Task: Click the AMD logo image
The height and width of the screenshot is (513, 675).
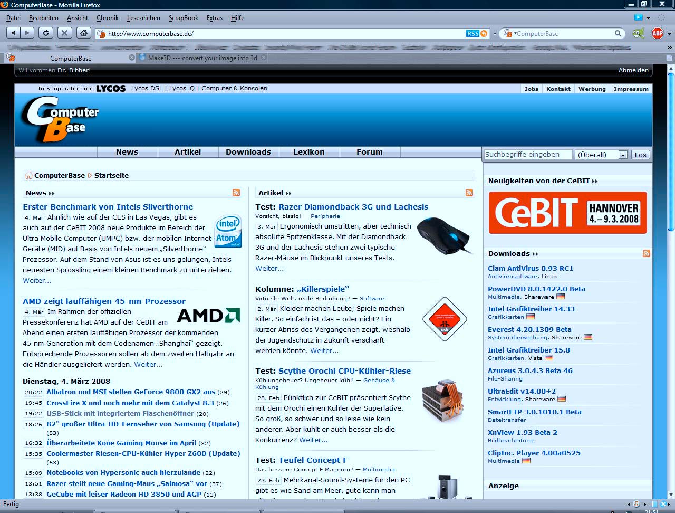Action: click(208, 316)
